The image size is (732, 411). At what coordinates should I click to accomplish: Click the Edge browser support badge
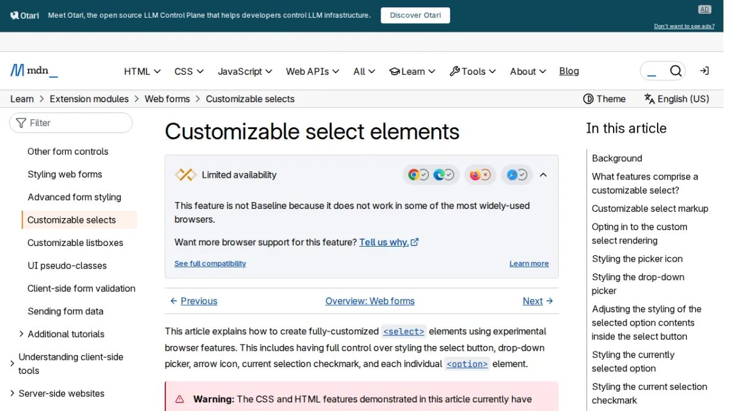coord(443,175)
